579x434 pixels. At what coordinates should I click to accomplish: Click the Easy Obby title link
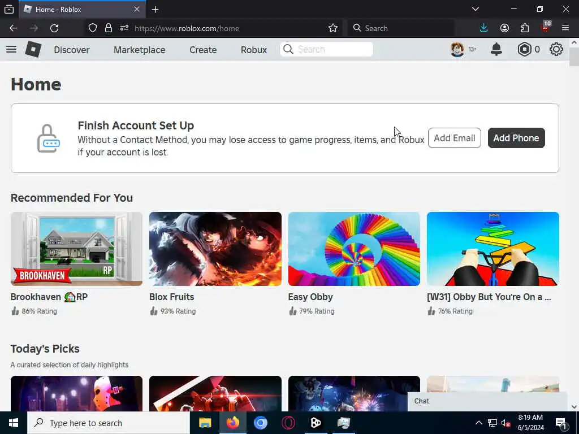point(310,297)
